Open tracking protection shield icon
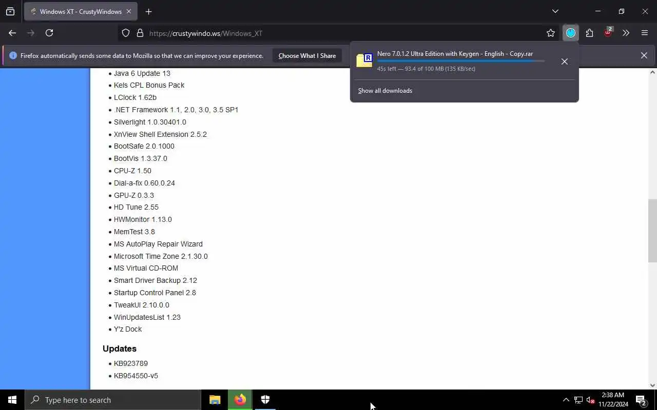The height and width of the screenshot is (410, 657). pos(126,33)
